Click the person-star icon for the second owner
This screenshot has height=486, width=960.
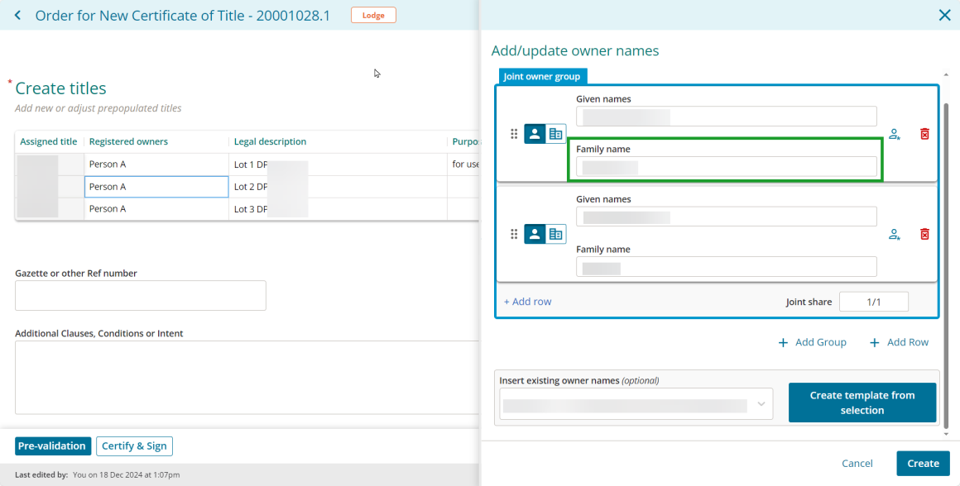tap(895, 234)
